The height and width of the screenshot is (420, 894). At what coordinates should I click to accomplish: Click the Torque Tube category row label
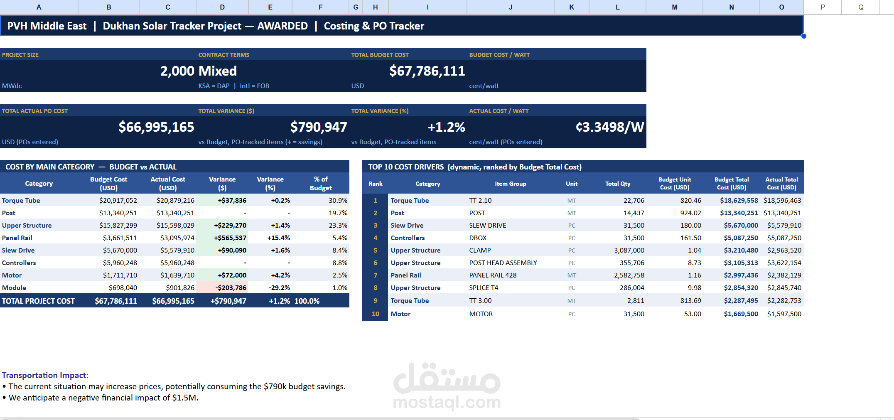coord(21,200)
